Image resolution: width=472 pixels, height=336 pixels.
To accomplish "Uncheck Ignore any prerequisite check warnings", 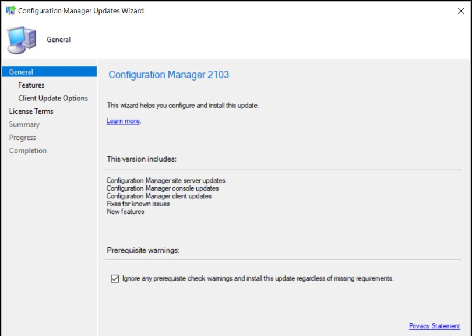I will click(115, 278).
